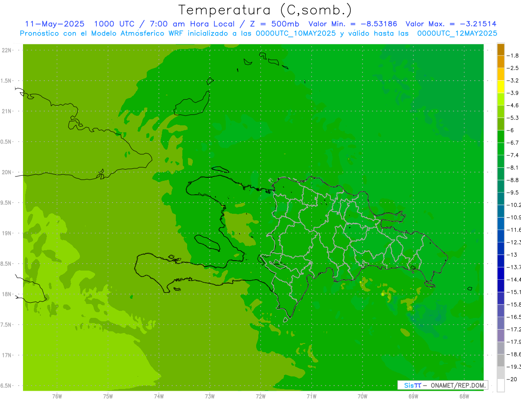Pick the lime swatch between -4.6 and -5.3
The height and width of the screenshot is (402, 521).
coord(501,111)
